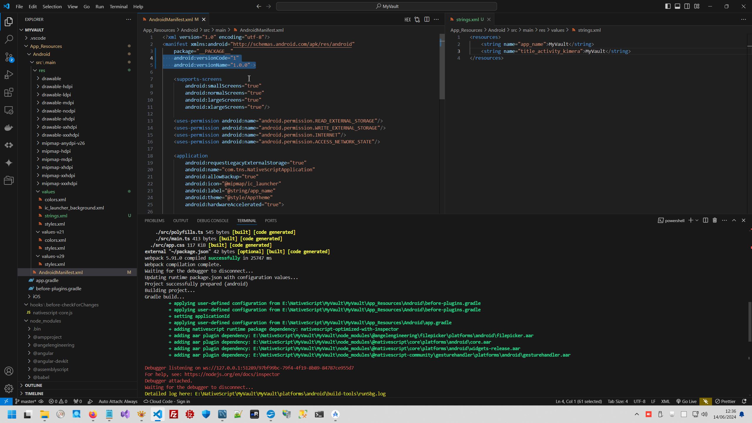
Task: Kill terminal with the trash icon
Action: [715, 220]
